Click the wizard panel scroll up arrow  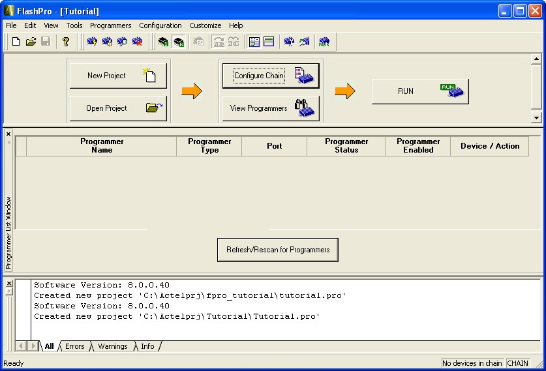[536, 59]
